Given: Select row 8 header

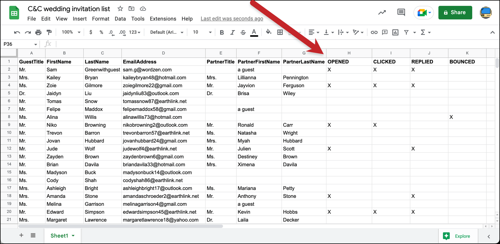Looking at the screenshot, I should click(x=9, y=117).
